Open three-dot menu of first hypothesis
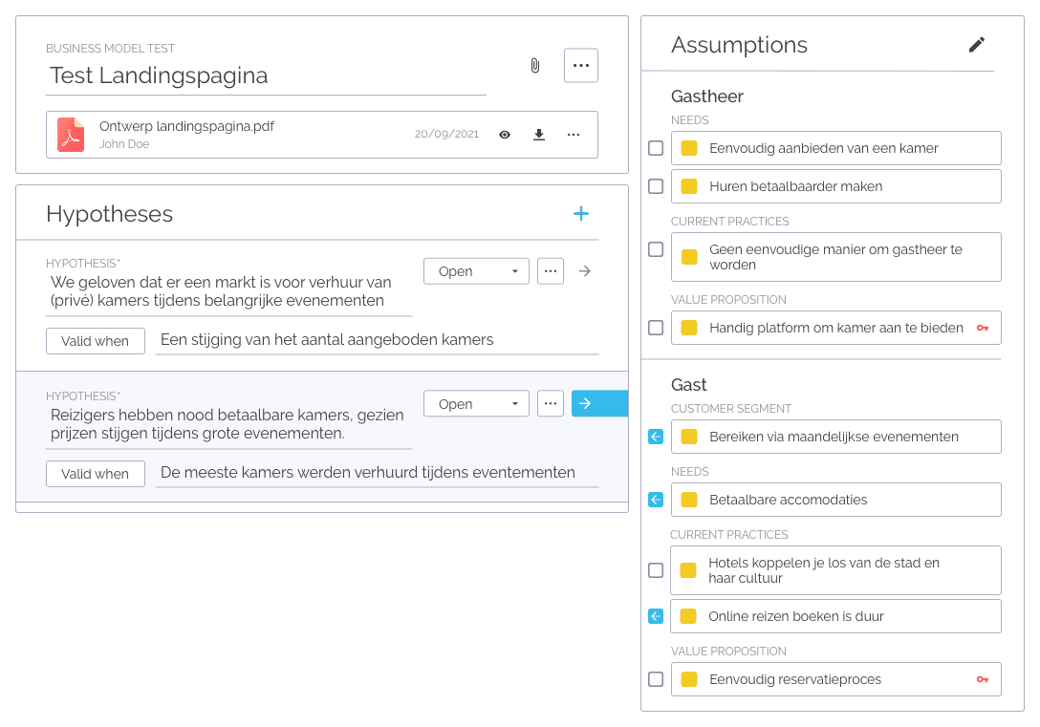 point(551,271)
